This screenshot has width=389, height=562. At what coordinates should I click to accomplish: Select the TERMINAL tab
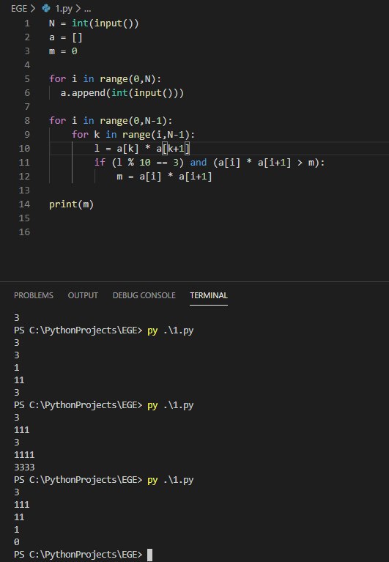[x=209, y=295]
